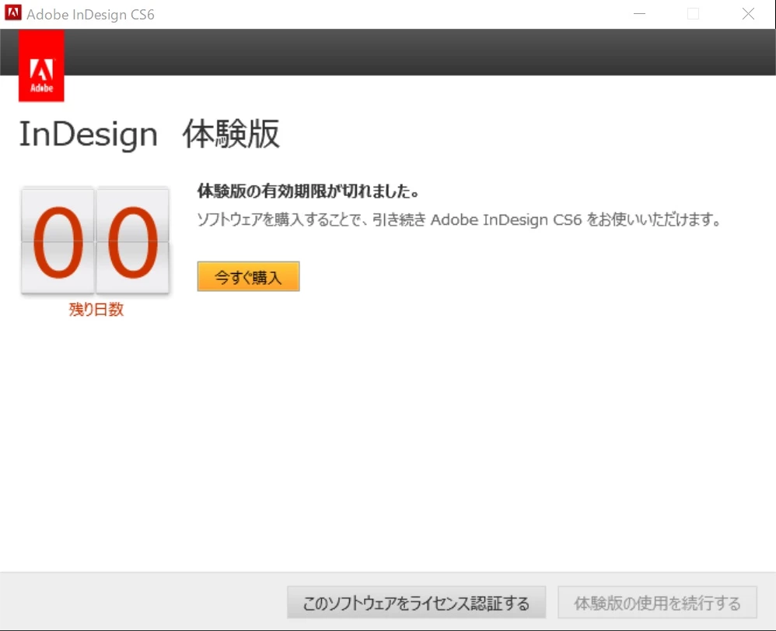Screen dimensions: 776x631
Task: Click the Adobe icon in the title bar
Action: pos(13,13)
